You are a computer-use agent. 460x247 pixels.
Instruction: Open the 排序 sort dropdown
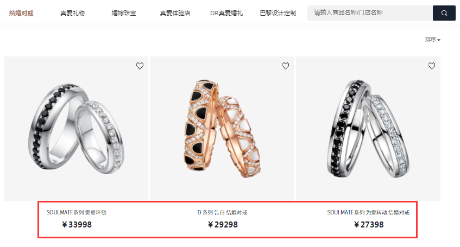432,39
